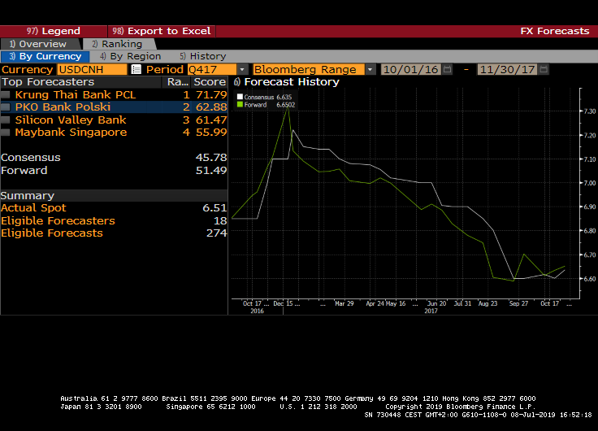Select the Ranking tab

(x=116, y=44)
